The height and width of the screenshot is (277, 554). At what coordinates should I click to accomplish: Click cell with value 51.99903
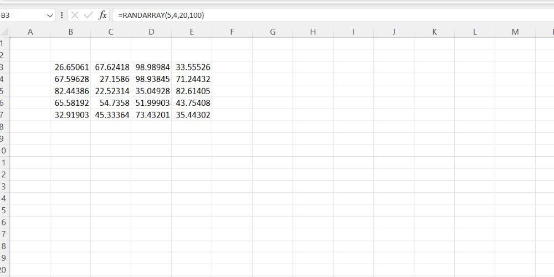tap(151, 103)
